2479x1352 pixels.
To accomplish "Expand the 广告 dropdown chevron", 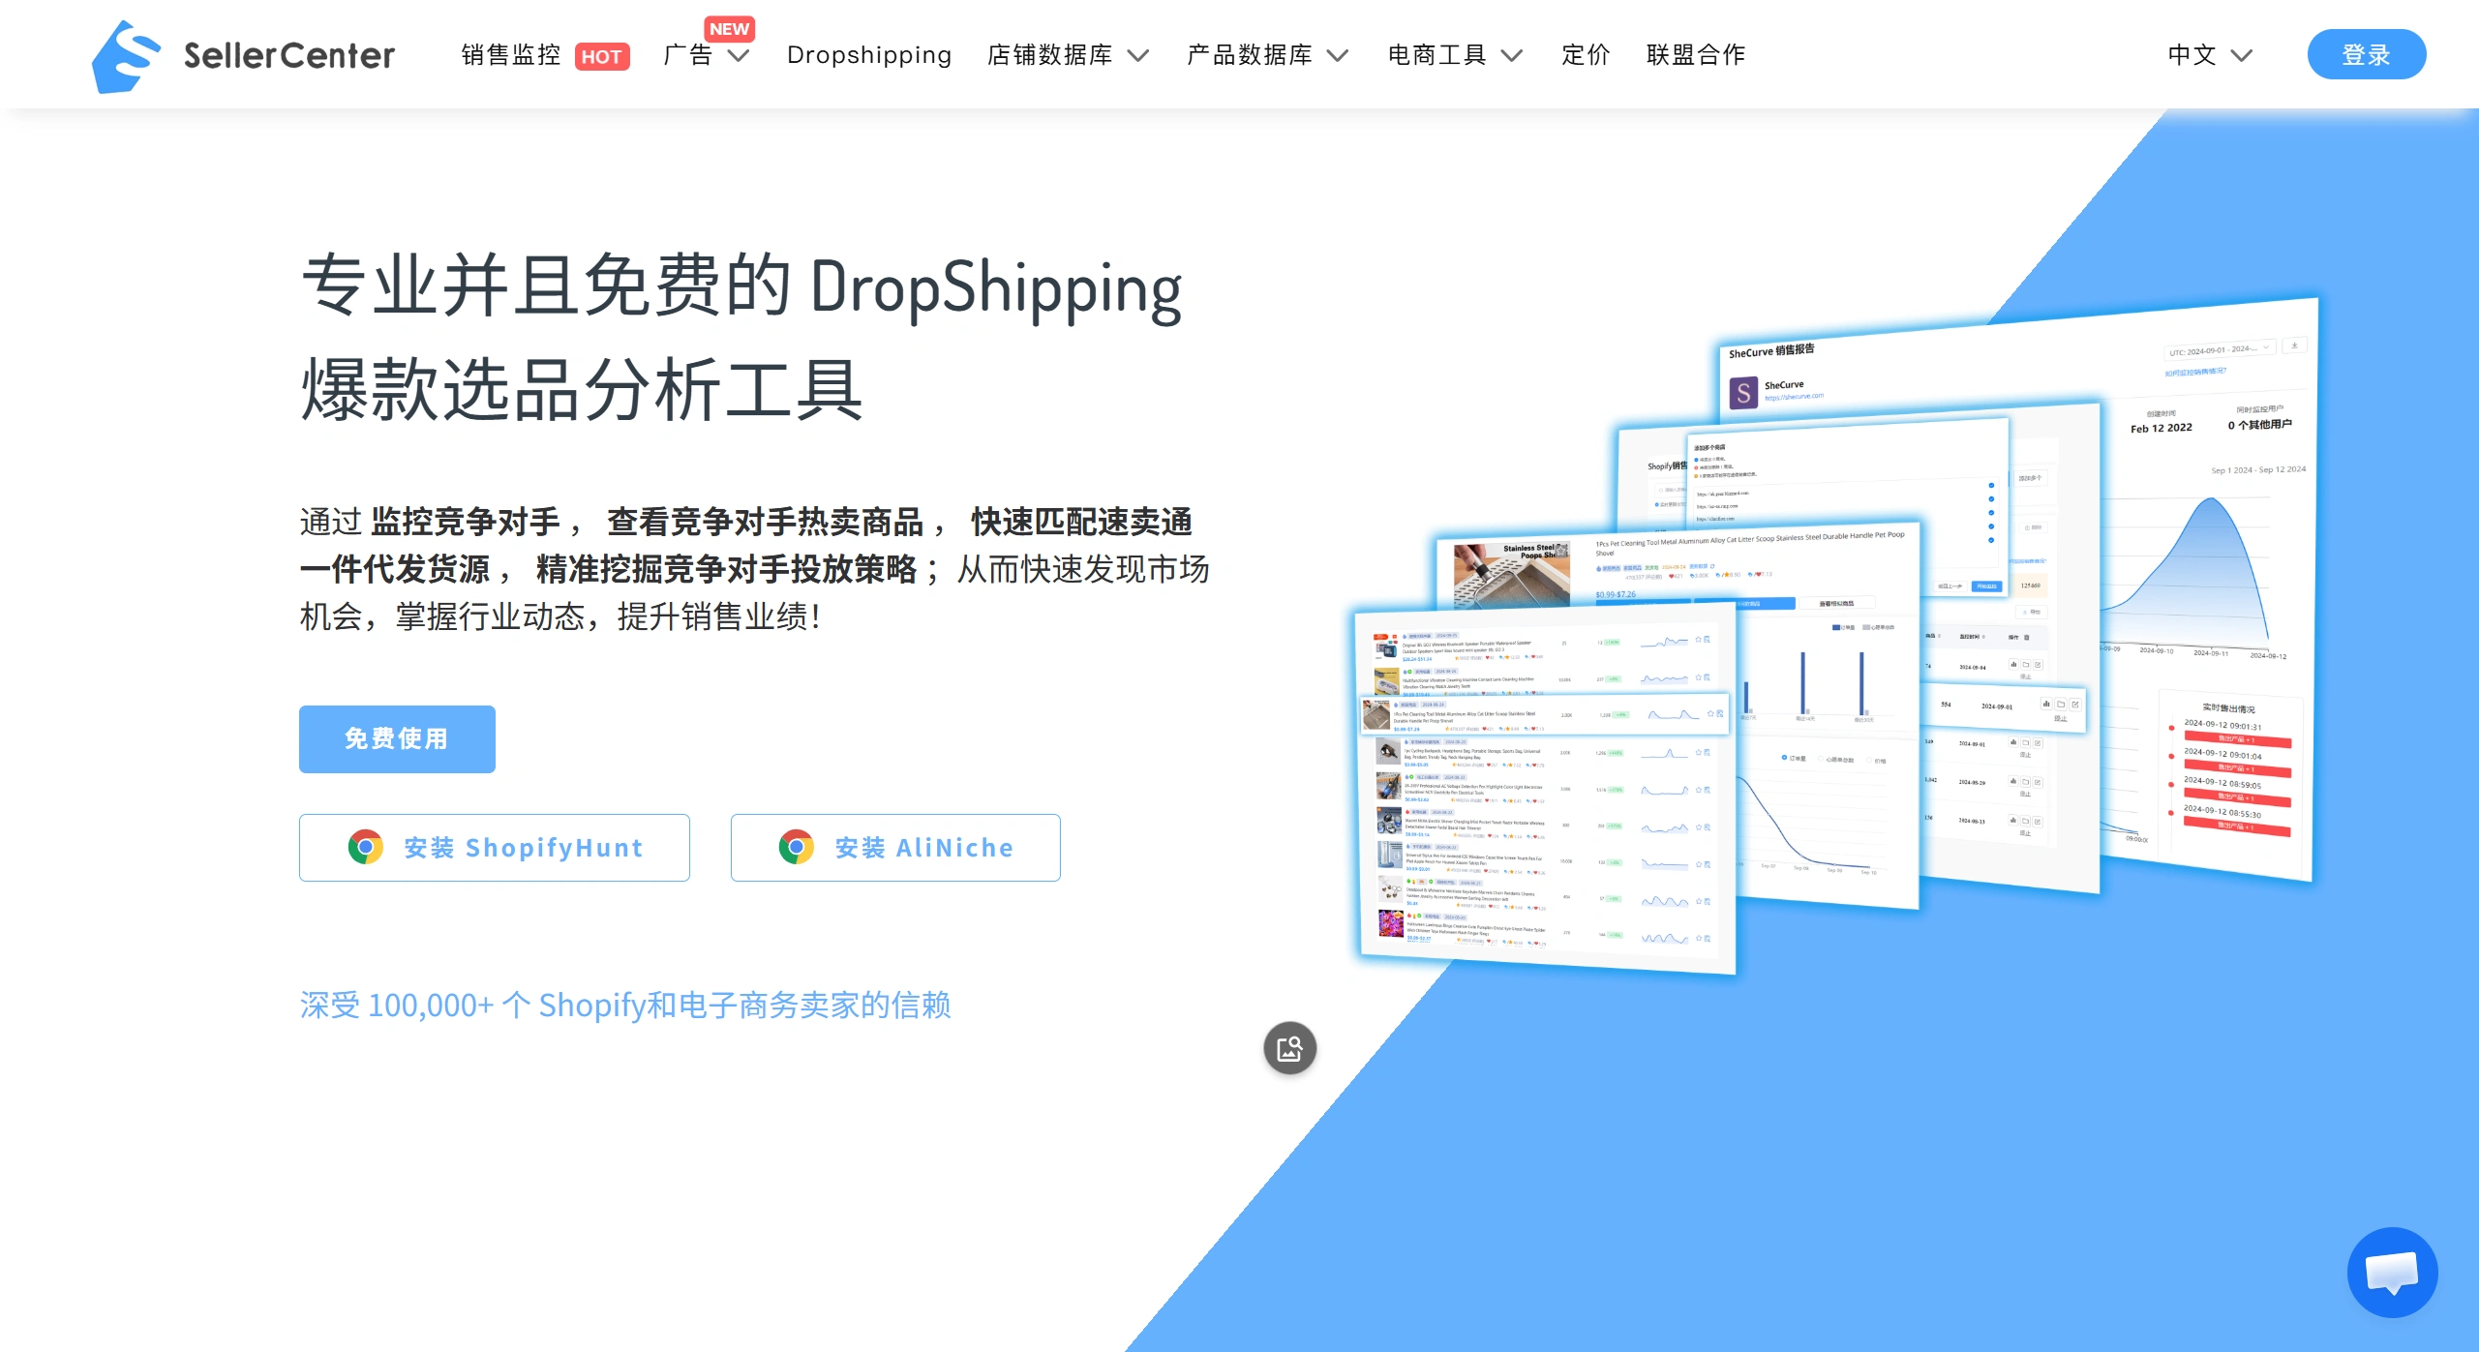I will point(739,56).
